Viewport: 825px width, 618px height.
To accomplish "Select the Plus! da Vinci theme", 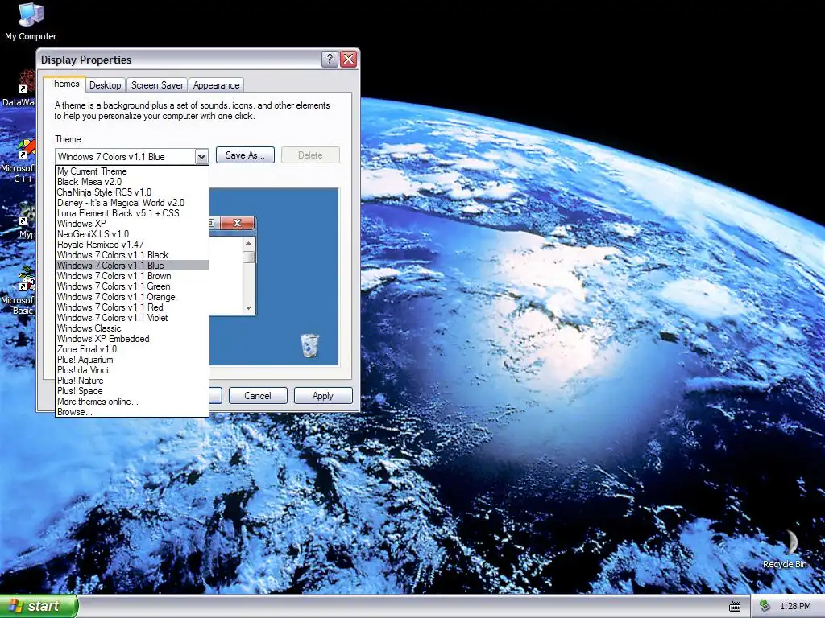I will pos(132,370).
